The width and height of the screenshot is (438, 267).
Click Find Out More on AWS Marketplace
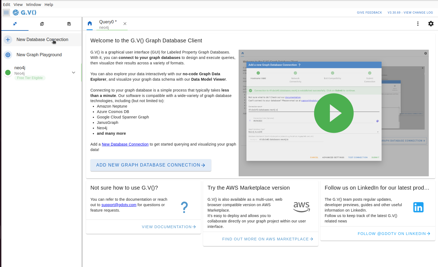tap(268, 239)
